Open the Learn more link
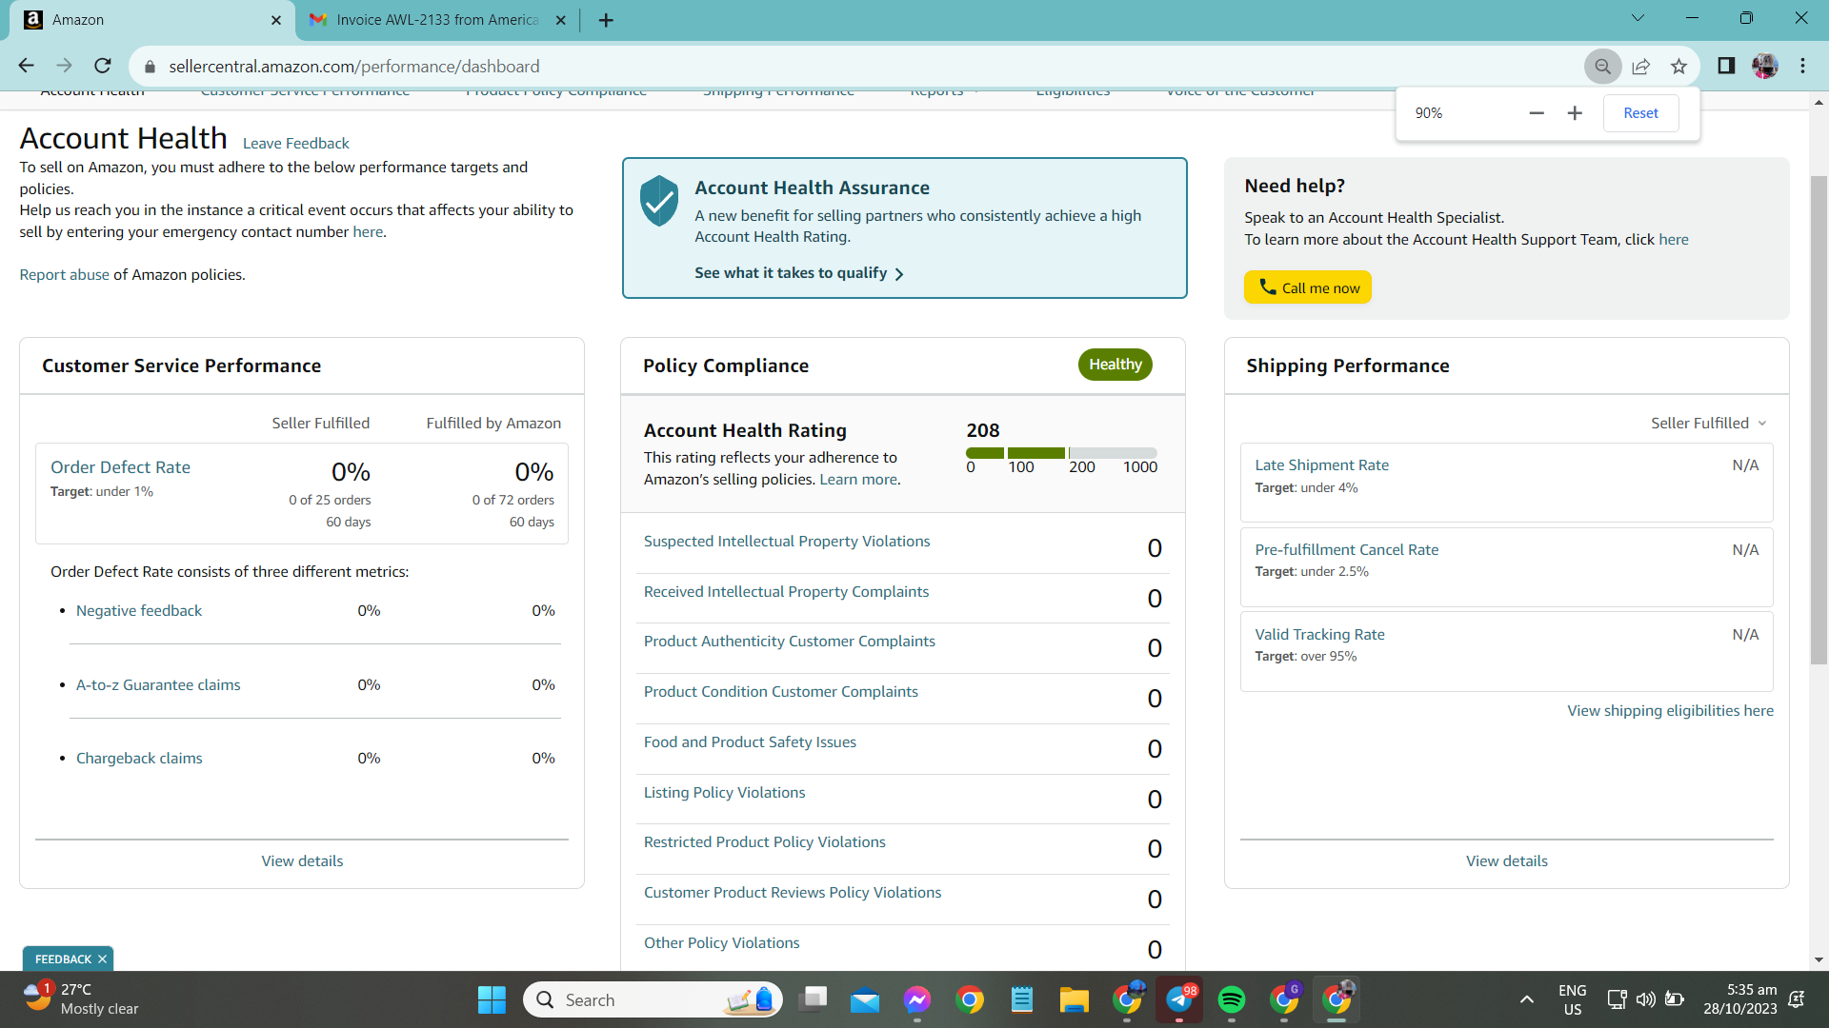This screenshot has width=1829, height=1028. point(858,480)
